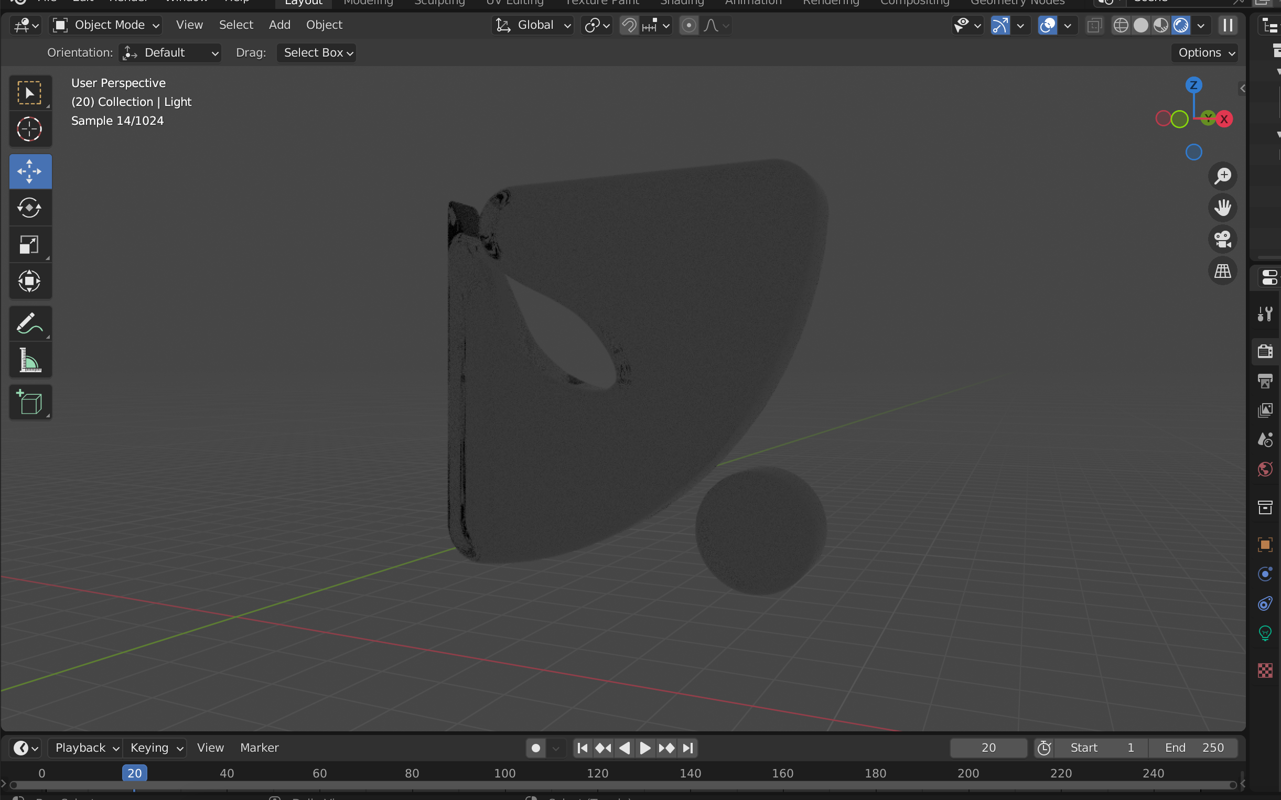Click the current frame field showing 20

987,748
